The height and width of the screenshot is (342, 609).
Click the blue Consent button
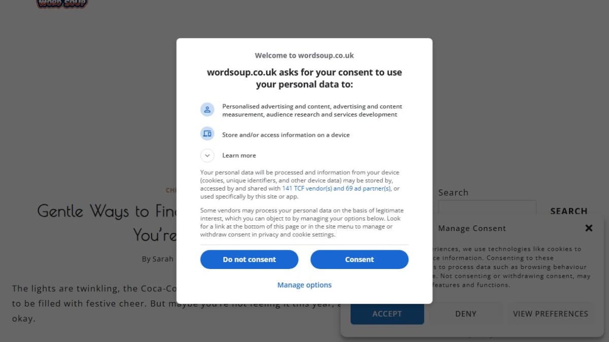(x=359, y=259)
